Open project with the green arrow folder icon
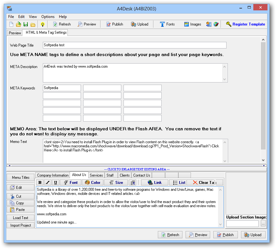276x249 pixels. pyautogui.click(x=19, y=24)
